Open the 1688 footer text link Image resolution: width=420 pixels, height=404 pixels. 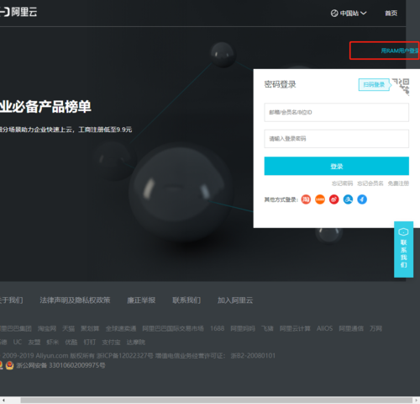218,328
